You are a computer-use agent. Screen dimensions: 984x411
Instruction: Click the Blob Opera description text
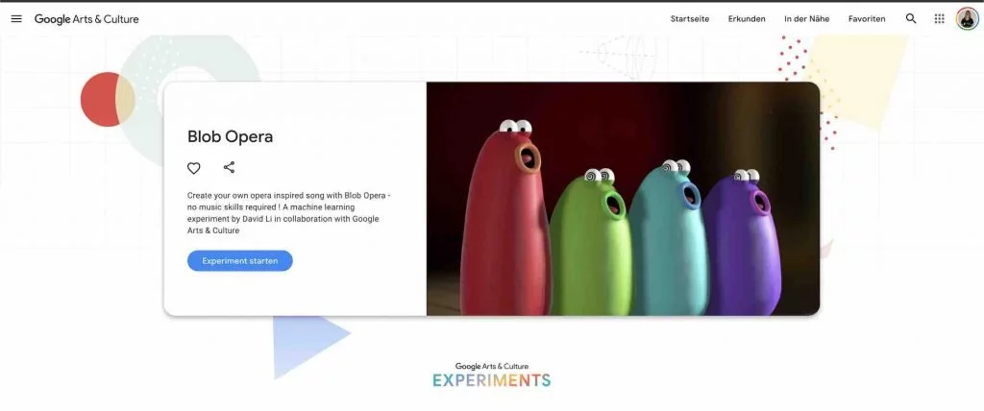(x=288, y=213)
